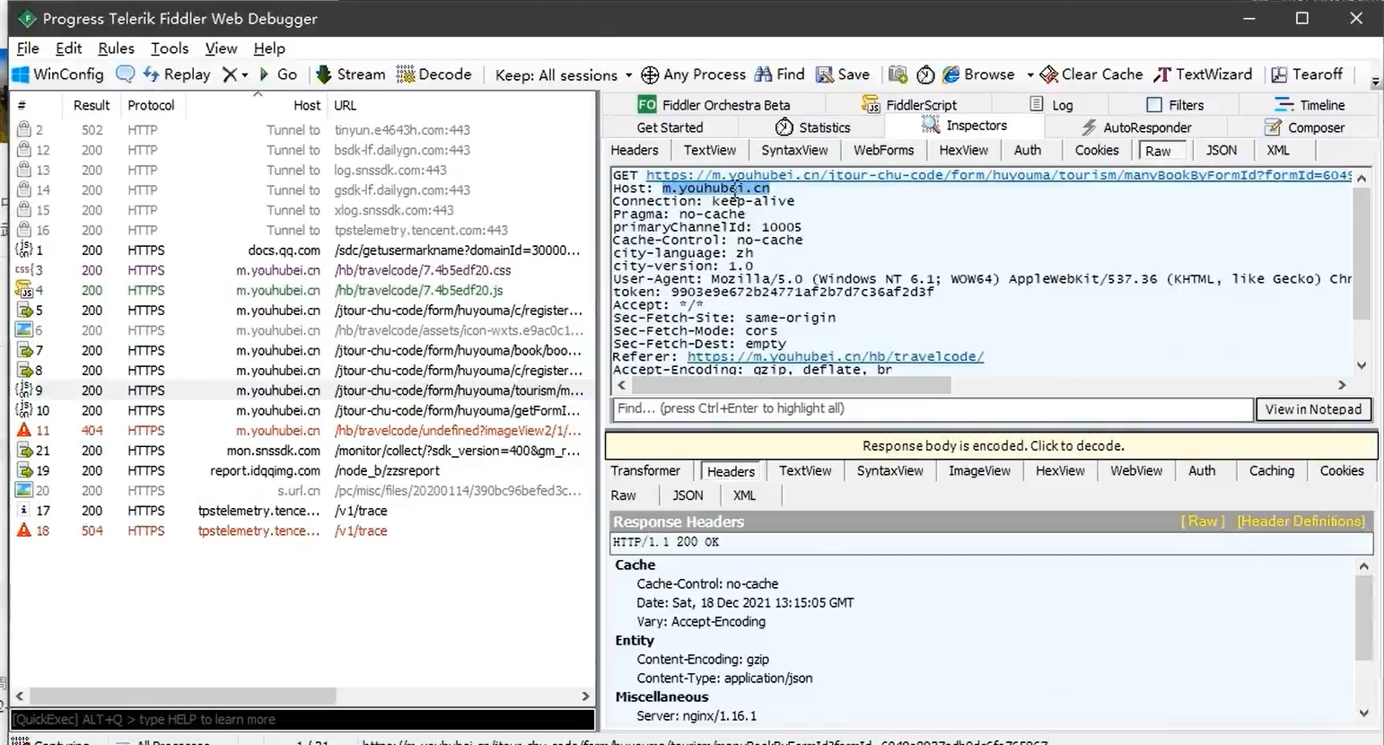Toggle Decode option in toolbar
This screenshot has width=1384, height=745.
click(x=434, y=74)
